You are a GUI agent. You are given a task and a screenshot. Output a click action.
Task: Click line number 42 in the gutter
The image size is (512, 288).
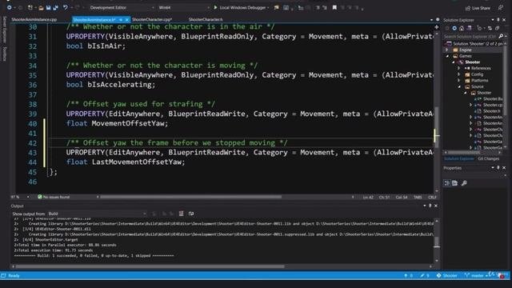click(x=32, y=143)
